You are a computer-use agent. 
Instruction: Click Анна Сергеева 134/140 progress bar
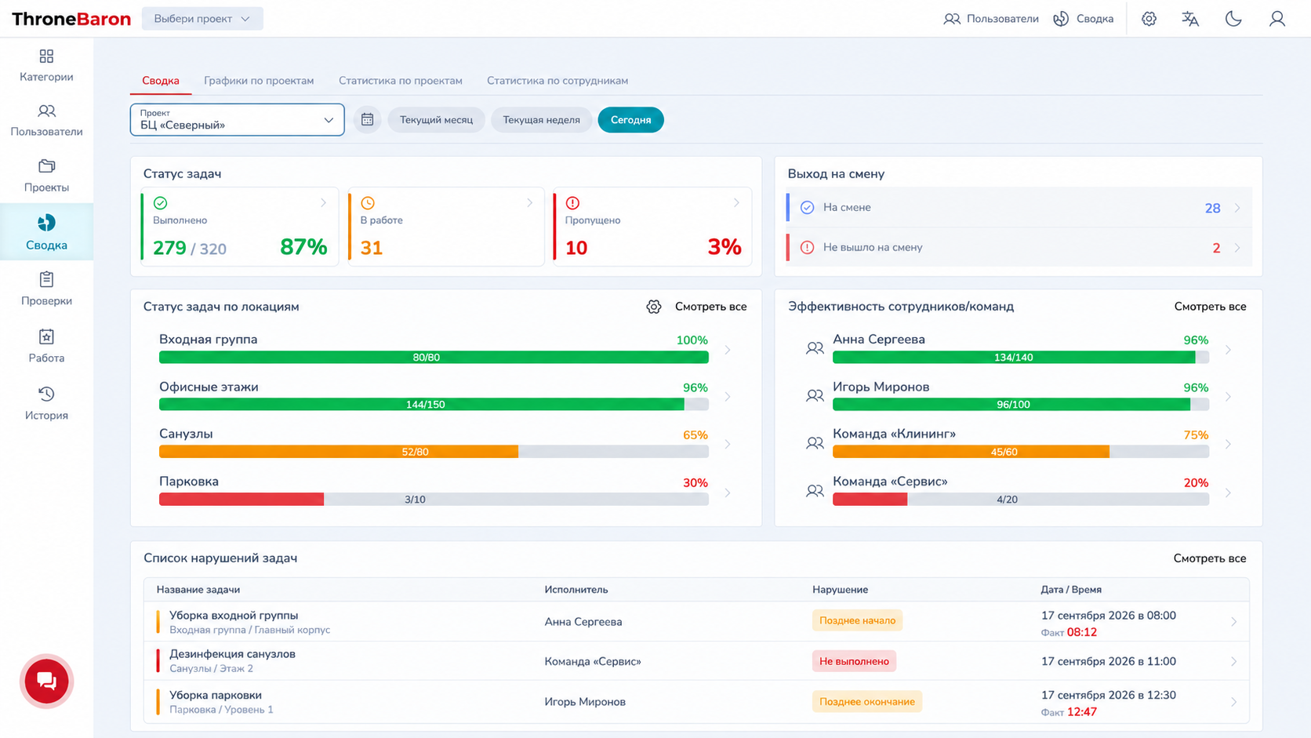coord(1021,358)
